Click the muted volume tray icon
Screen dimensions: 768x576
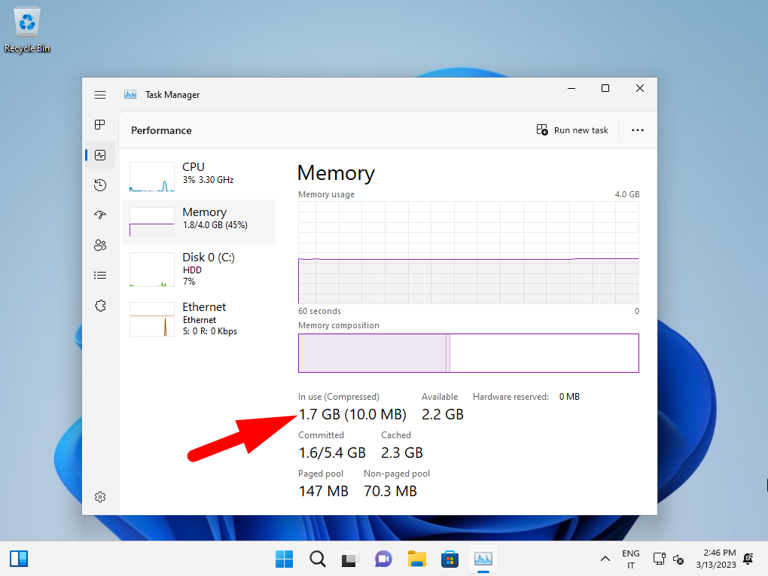coord(678,559)
